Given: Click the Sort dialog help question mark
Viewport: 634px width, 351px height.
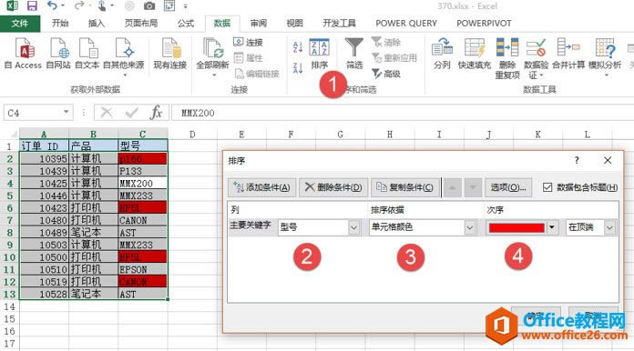Looking at the screenshot, I should tap(577, 161).
